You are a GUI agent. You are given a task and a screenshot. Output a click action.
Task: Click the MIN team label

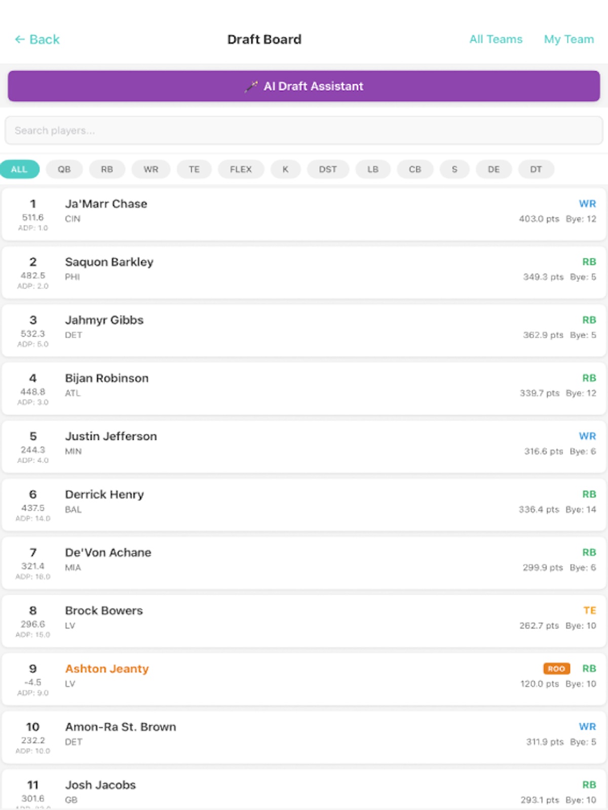pos(73,451)
